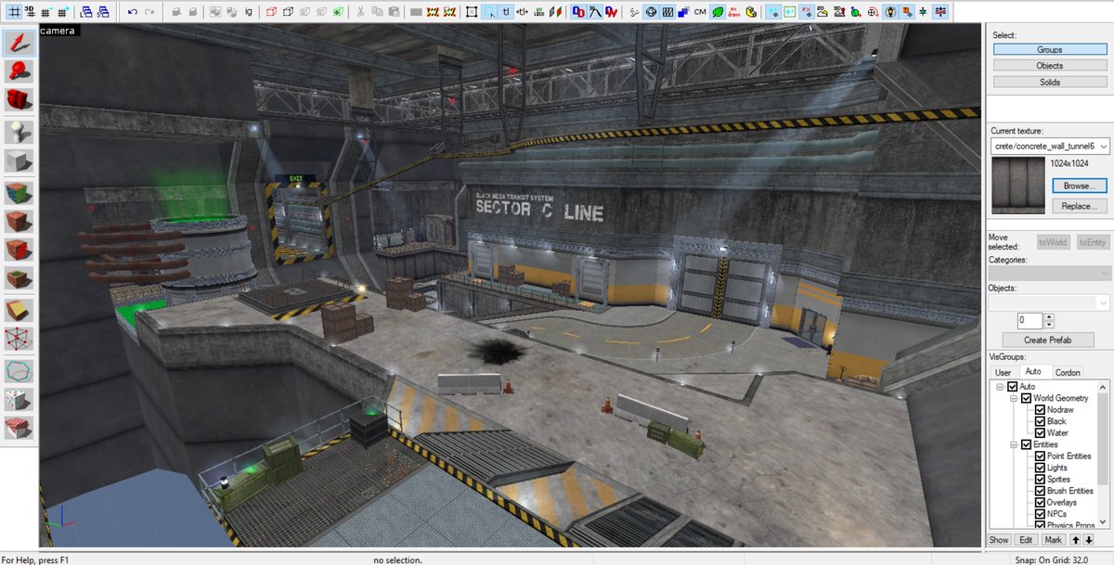Switch to the User visgroups tab

click(1002, 372)
